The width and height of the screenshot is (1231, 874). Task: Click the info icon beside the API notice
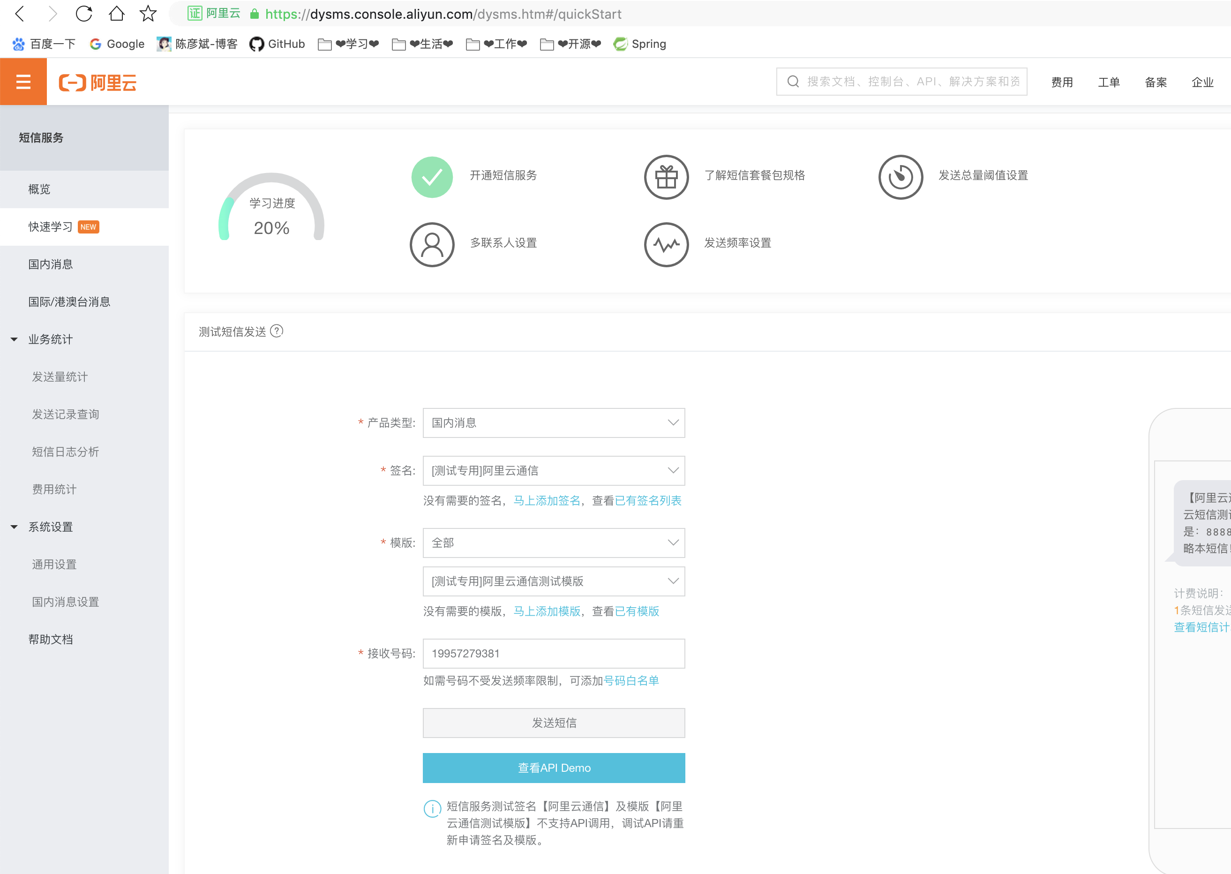(x=432, y=808)
